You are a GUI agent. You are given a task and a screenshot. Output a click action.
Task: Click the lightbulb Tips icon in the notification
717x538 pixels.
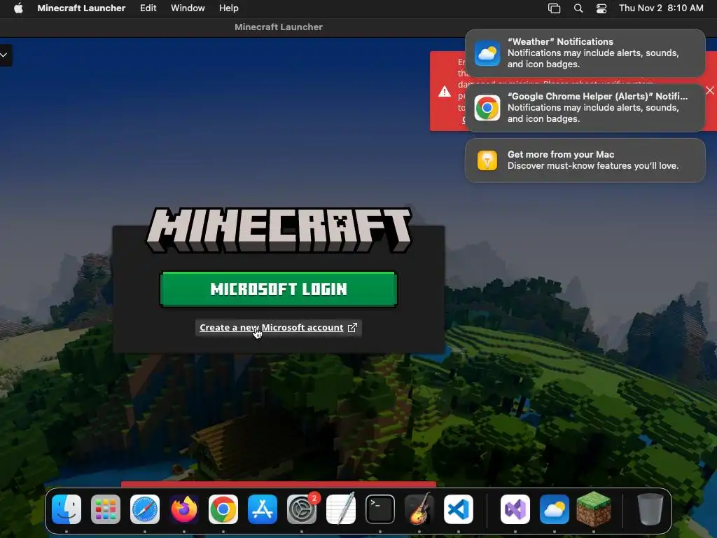[487, 160]
